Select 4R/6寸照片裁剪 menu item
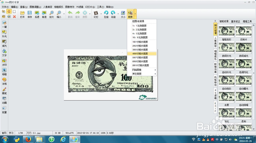 (x=142, y=54)
